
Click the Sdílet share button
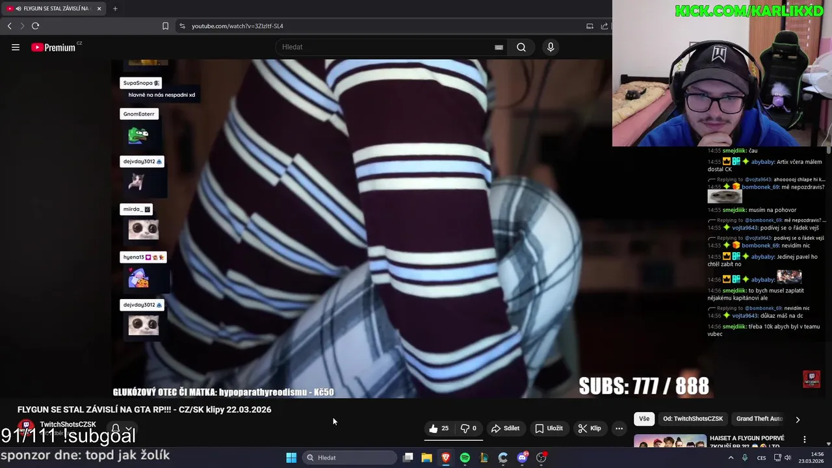(505, 428)
